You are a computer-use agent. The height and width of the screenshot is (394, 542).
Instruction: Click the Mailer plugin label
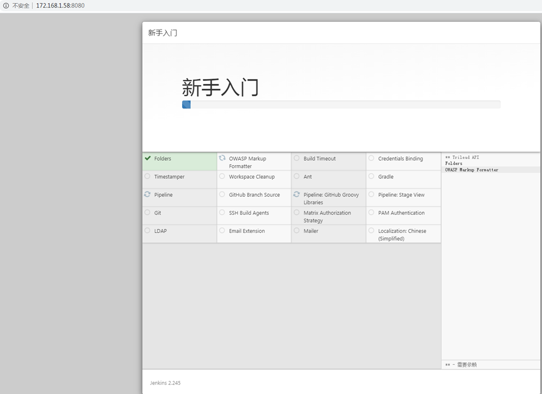[311, 231]
